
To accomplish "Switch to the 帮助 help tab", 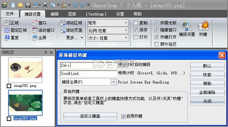I will pos(138,14).
